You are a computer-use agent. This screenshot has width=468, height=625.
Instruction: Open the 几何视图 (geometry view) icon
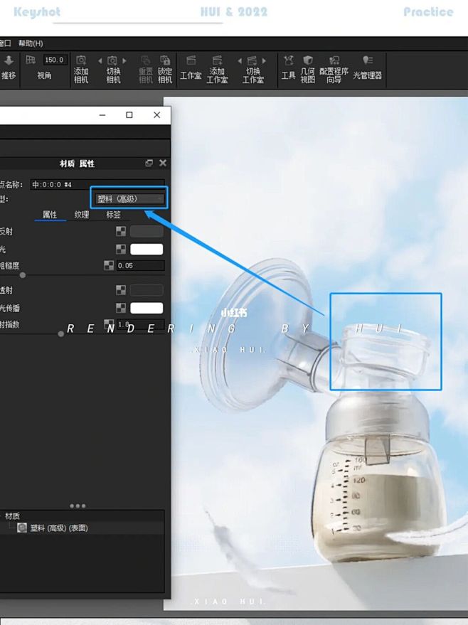tap(308, 69)
